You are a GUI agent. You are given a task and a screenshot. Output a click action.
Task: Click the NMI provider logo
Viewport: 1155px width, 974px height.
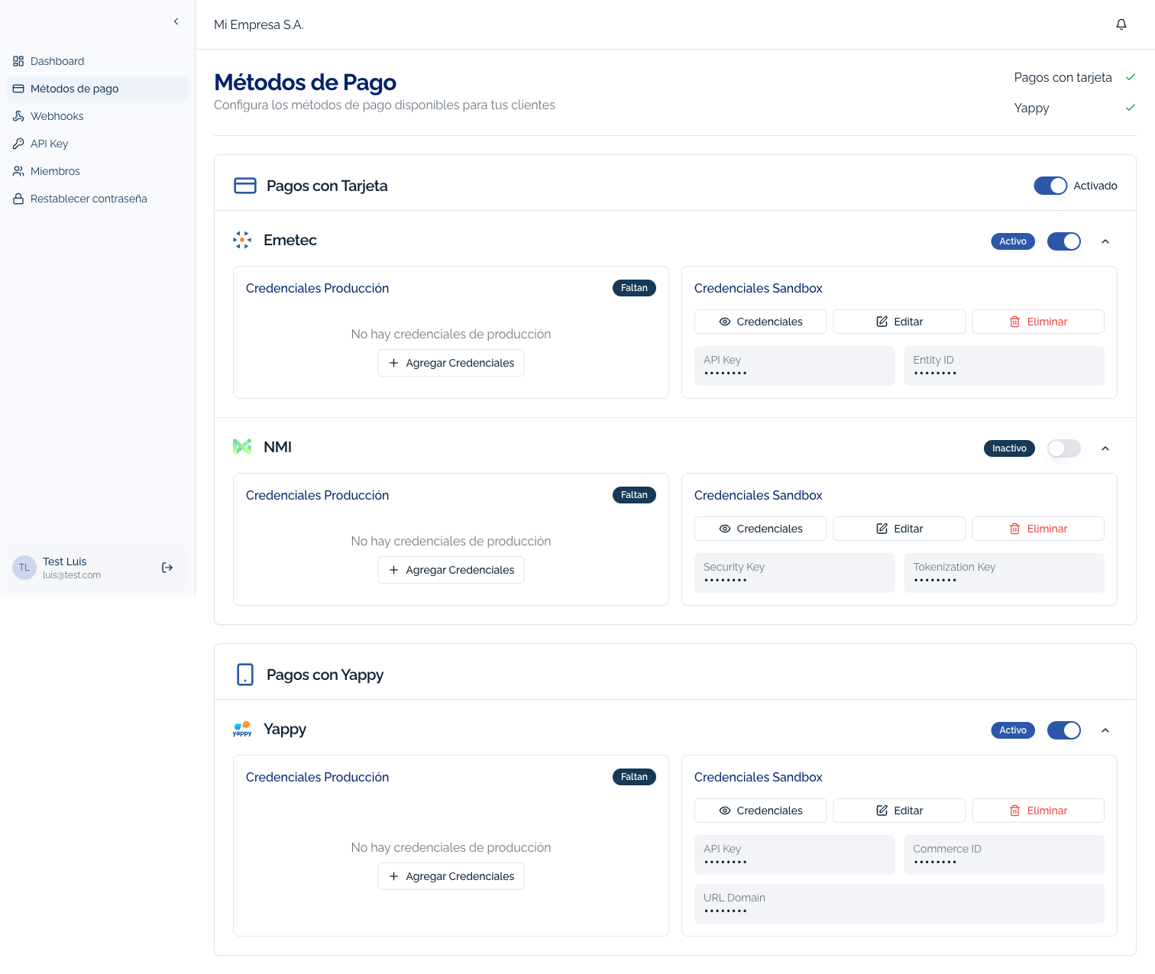click(242, 447)
